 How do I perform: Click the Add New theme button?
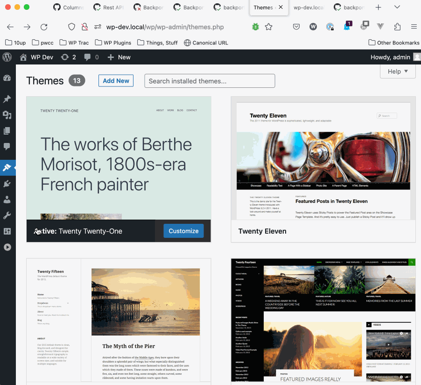coord(116,81)
